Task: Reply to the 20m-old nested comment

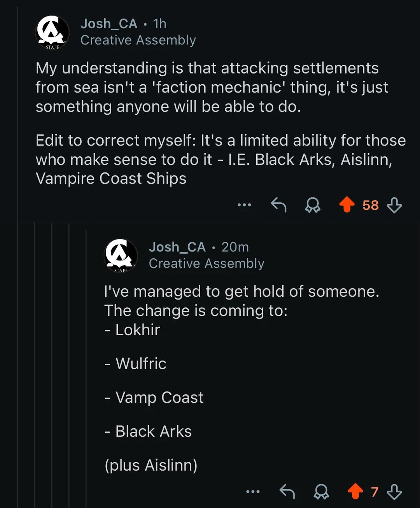Action: 287,492
